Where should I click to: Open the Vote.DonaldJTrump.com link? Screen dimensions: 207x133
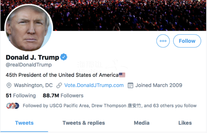coord(94,85)
